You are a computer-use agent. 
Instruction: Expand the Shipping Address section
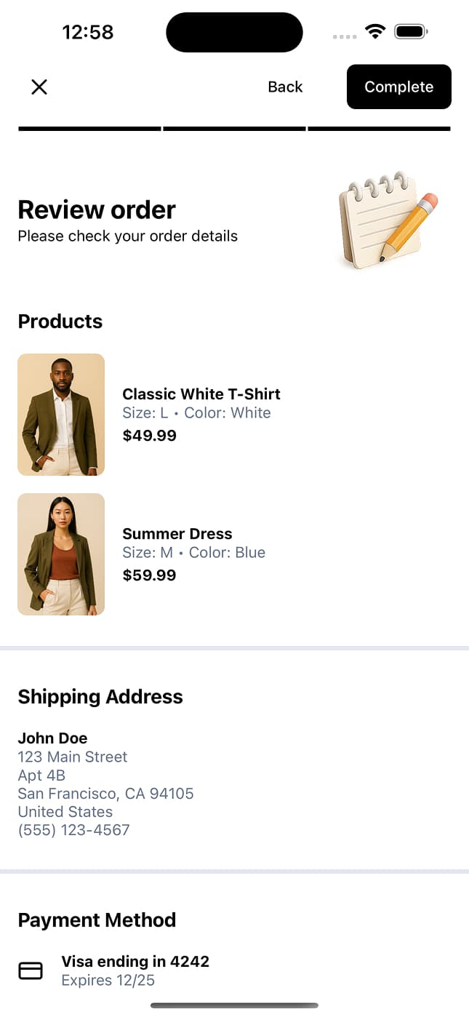(100, 697)
